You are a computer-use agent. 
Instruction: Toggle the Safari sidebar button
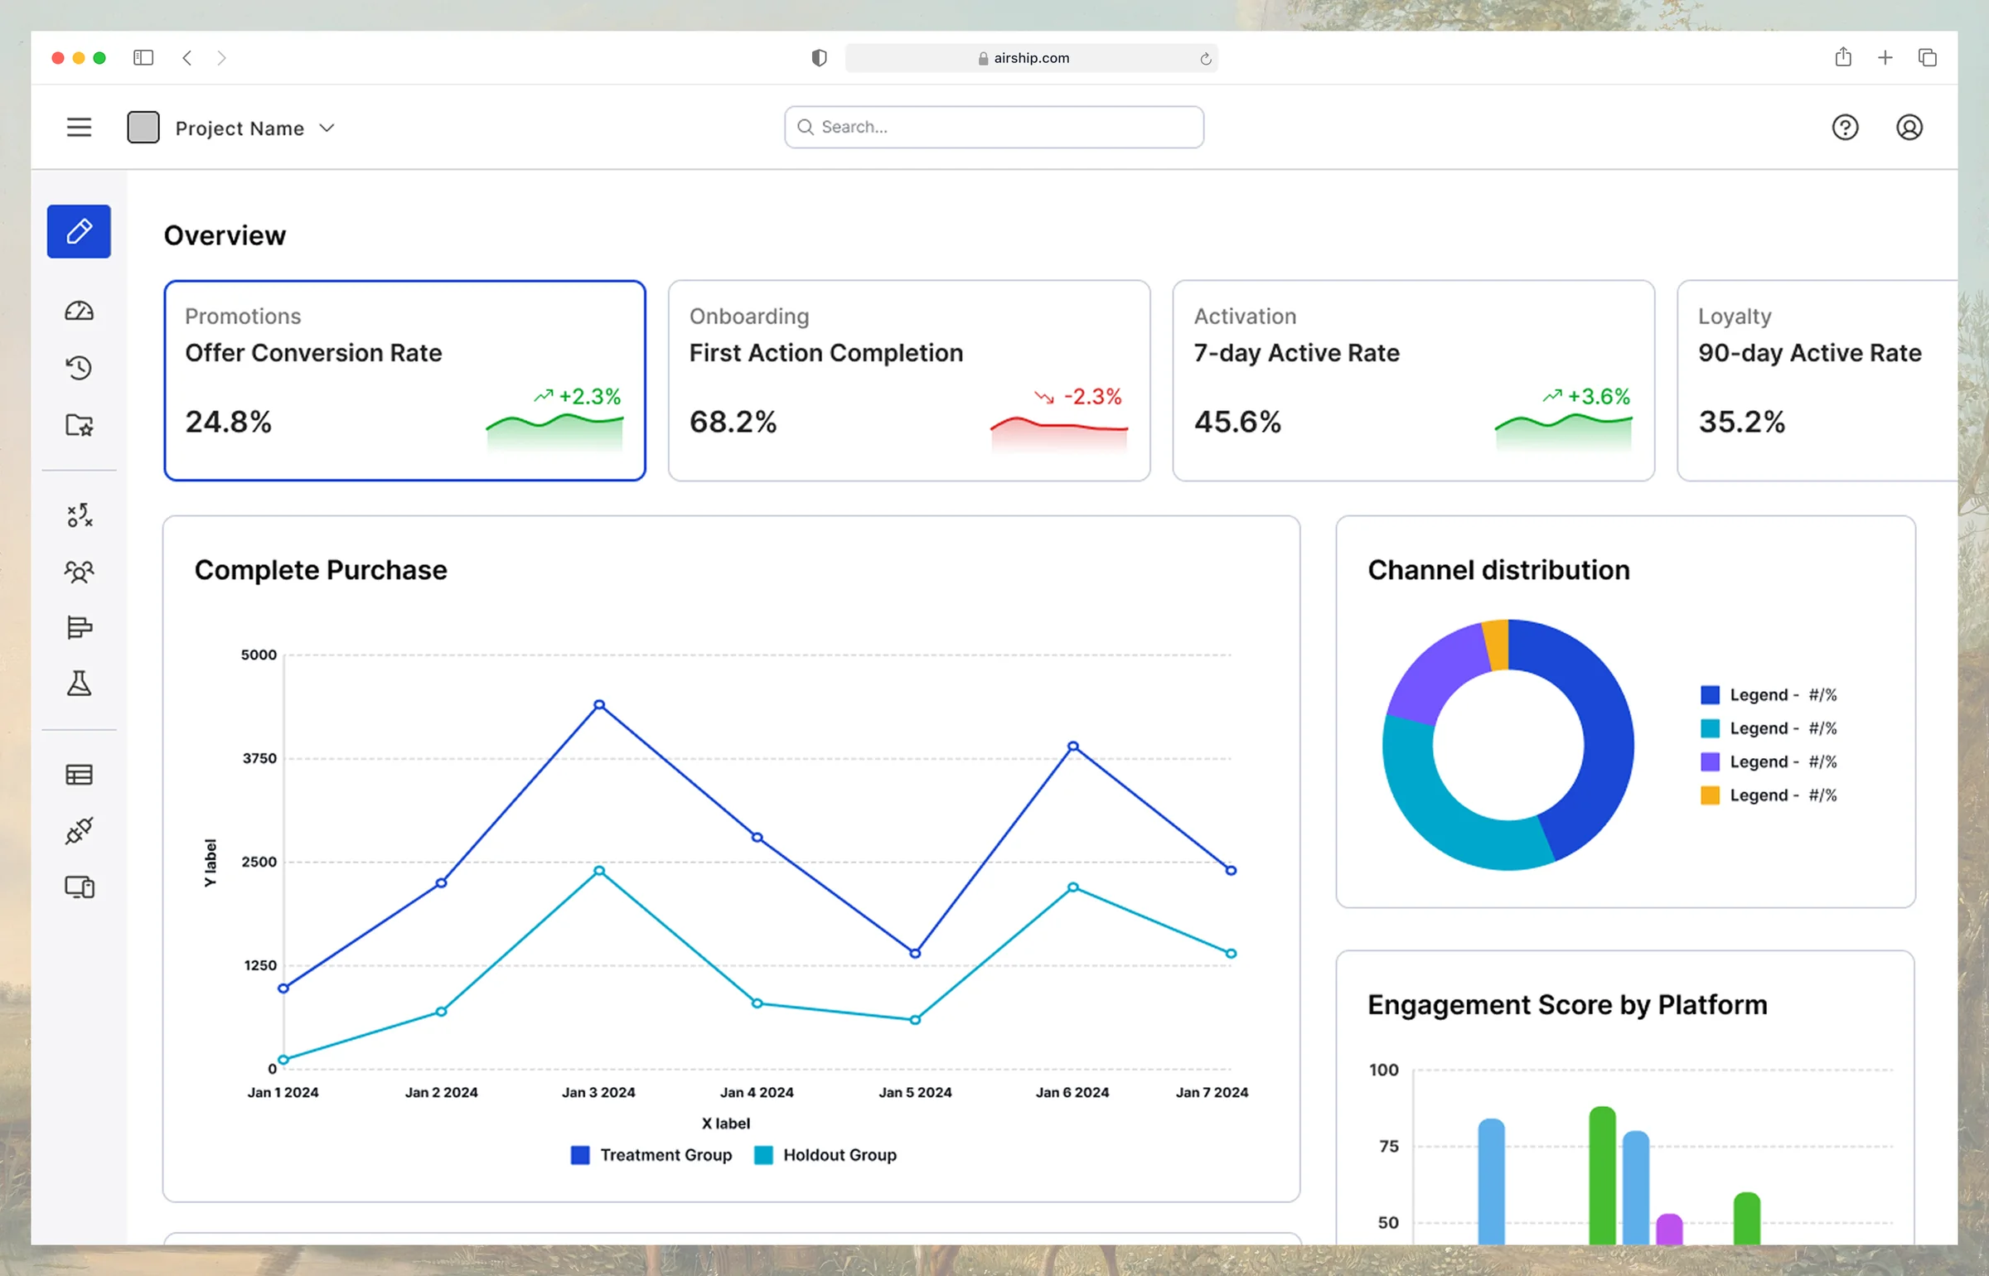(143, 57)
